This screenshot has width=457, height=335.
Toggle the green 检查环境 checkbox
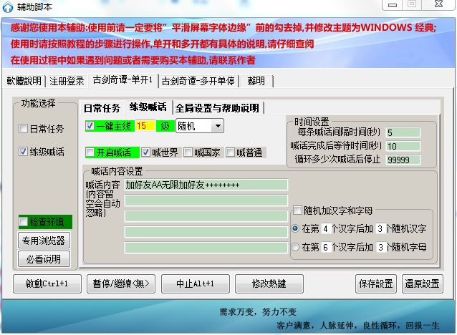pyautogui.click(x=24, y=222)
